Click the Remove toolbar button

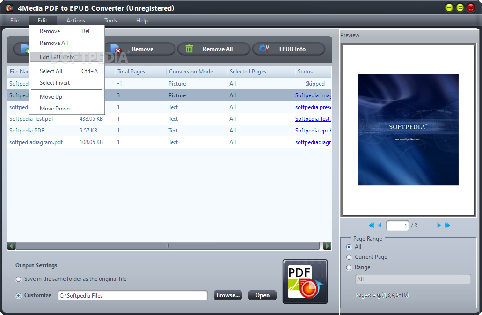click(x=140, y=49)
